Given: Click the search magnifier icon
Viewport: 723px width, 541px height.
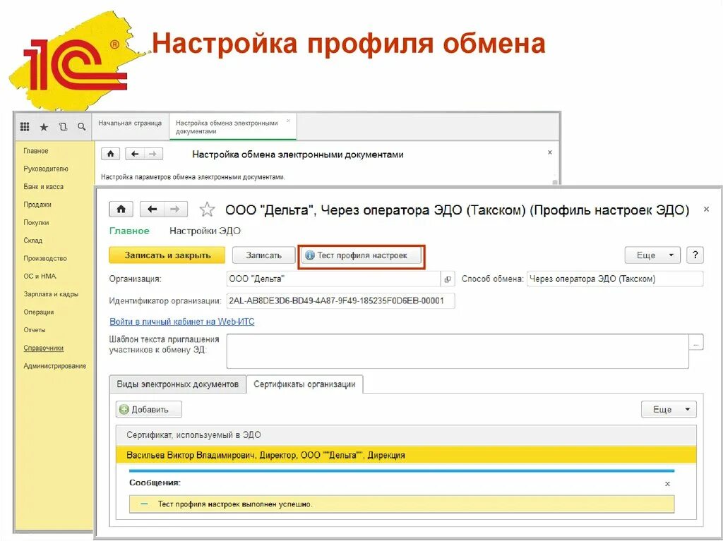Looking at the screenshot, I should point(82,126).
